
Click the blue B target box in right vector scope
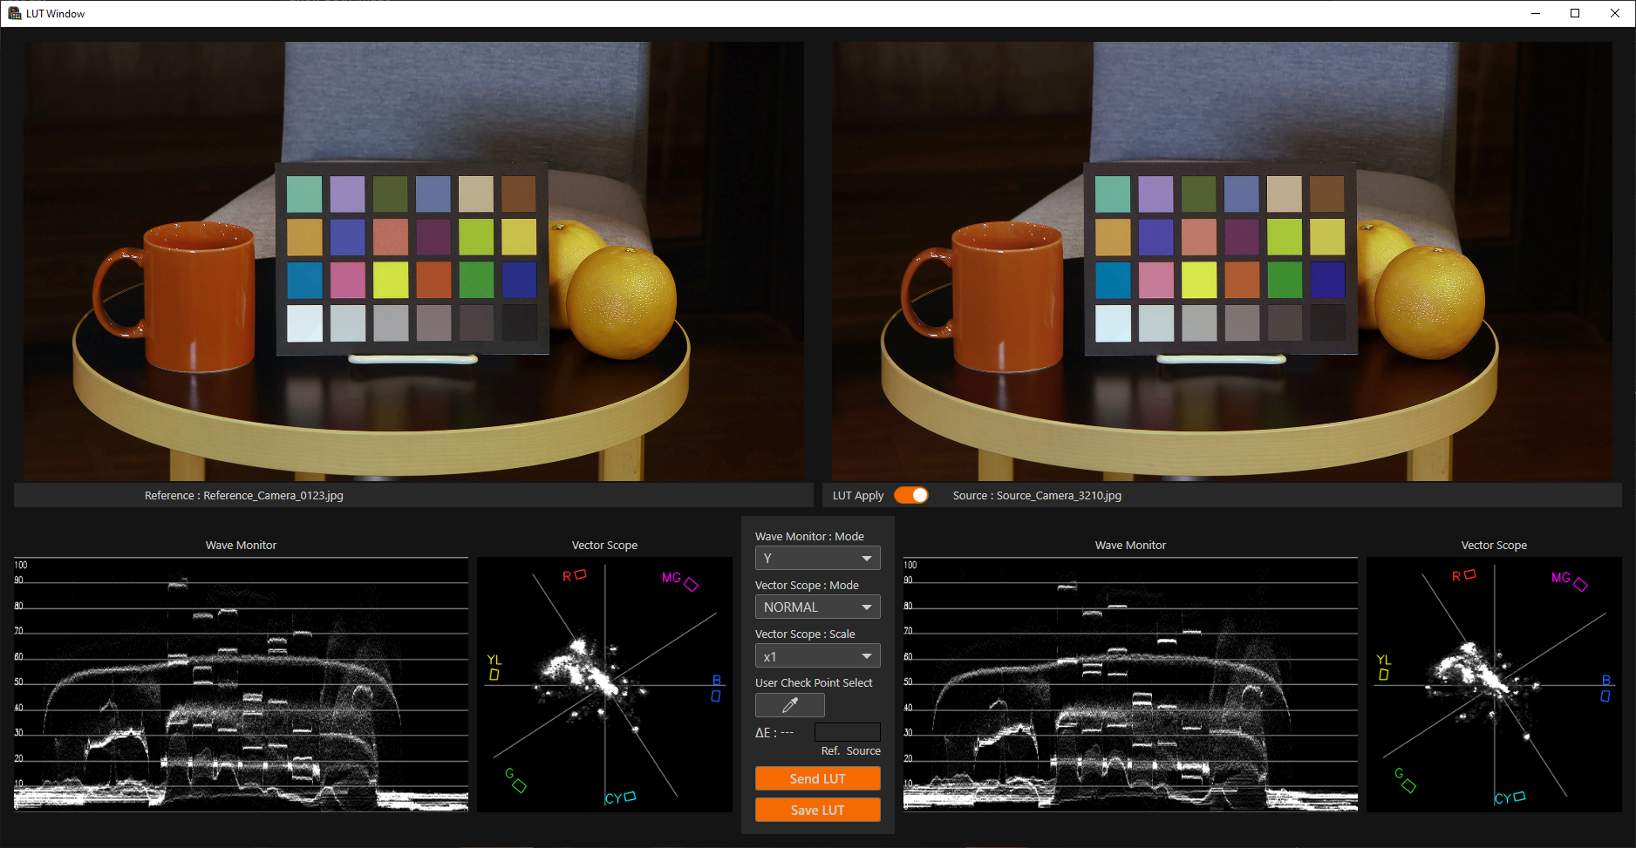pyautogui.click(x=1605, y=695)
